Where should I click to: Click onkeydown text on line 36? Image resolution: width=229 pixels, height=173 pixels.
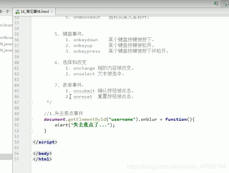click(86, 40)
